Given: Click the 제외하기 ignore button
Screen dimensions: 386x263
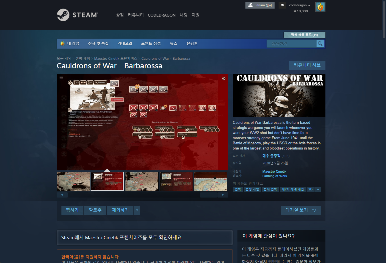Looking at the screenshot, I should click(120, 210).
